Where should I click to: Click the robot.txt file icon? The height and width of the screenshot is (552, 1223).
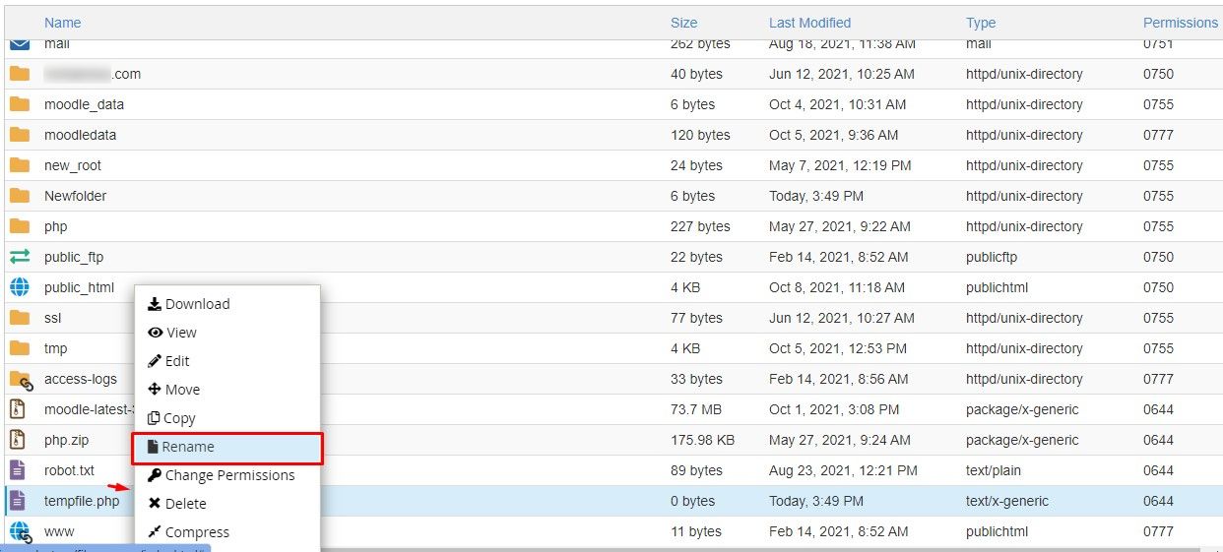pyautogui.click(x=18, y=470)
